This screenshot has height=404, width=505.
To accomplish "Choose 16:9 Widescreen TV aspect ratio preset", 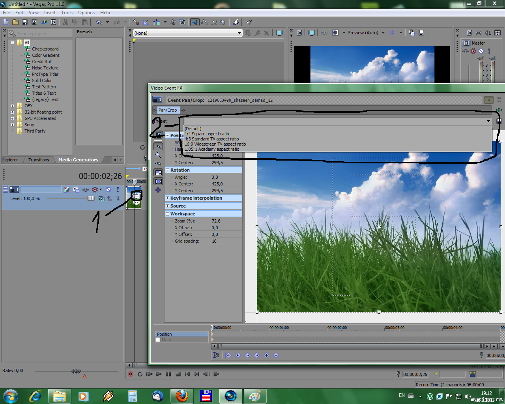I will [215, 144].
